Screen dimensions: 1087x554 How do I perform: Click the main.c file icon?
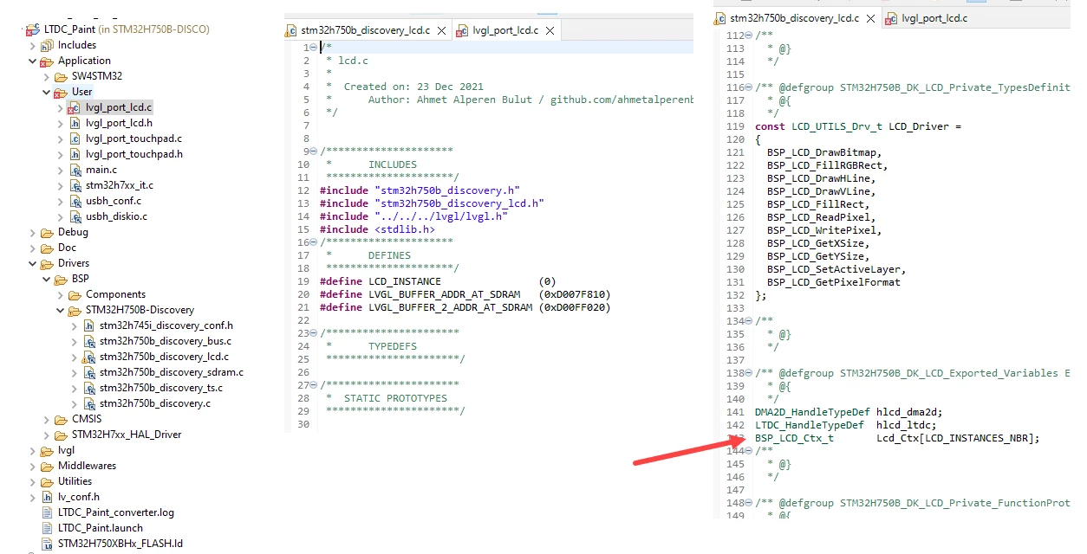click(75, 170)
